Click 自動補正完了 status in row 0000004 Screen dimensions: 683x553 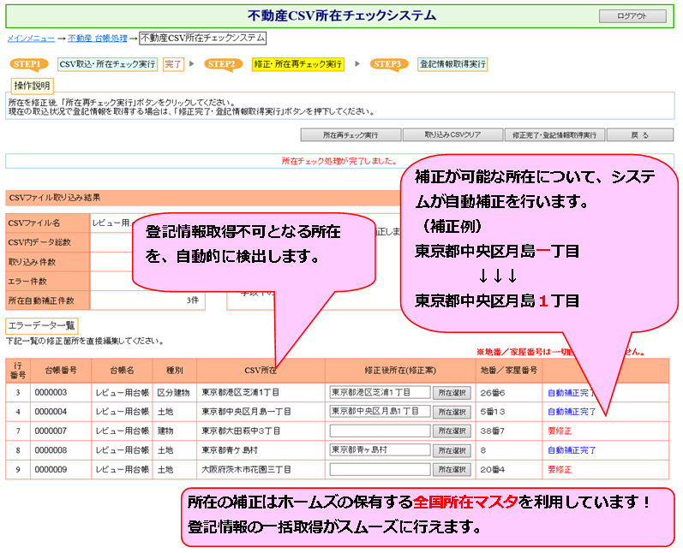click(571, 412)
